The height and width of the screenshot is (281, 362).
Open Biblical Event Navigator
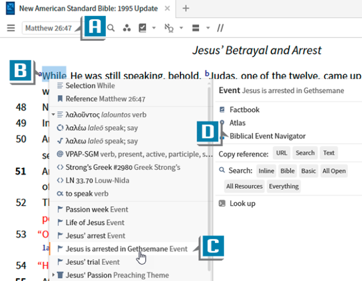(267, 136)
